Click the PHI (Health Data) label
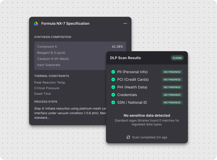217x160 pixels. click(x=132, y=87)
